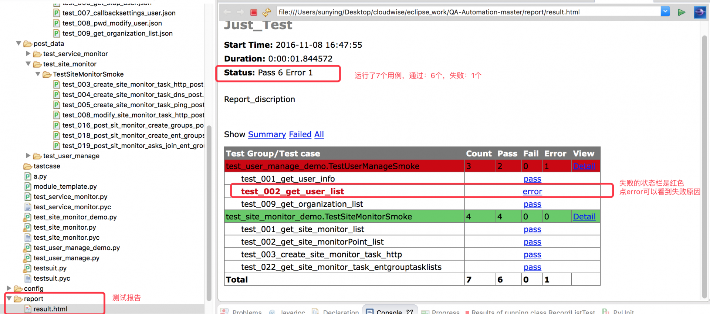Click the Failed filter link
This screenshot has height=314, width=710.
[300, 134]
